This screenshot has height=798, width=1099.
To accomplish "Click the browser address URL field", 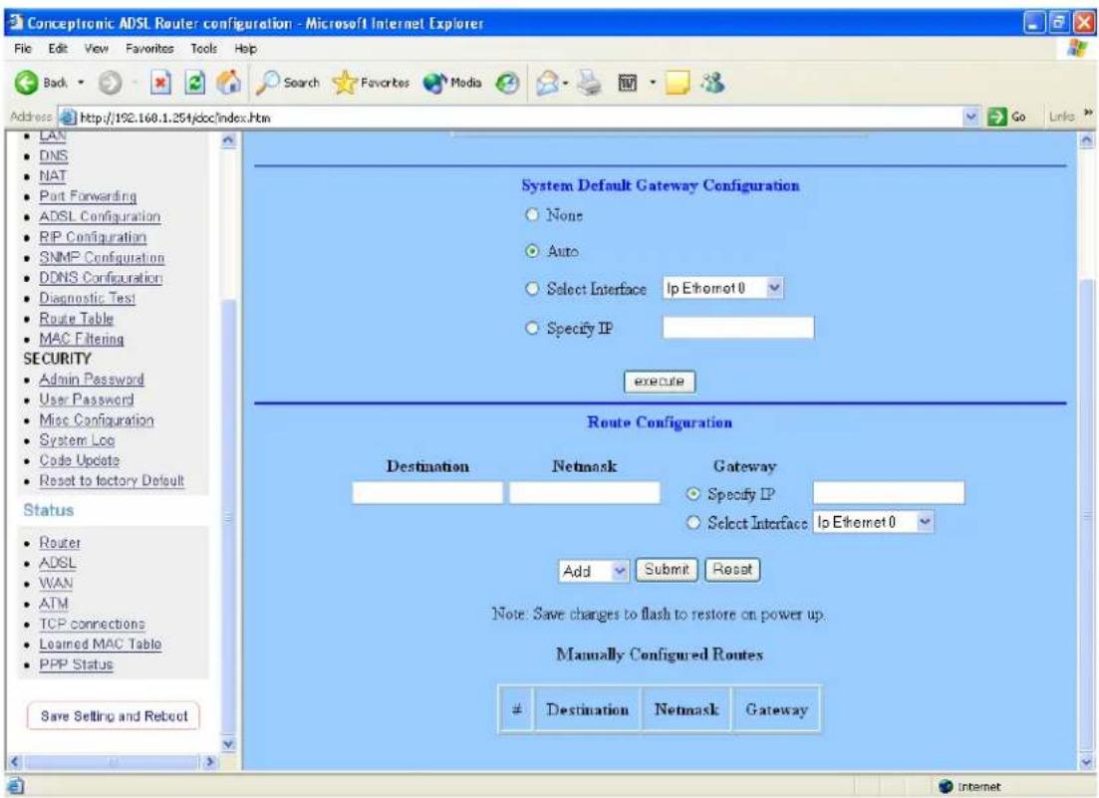I will [520, 117].
